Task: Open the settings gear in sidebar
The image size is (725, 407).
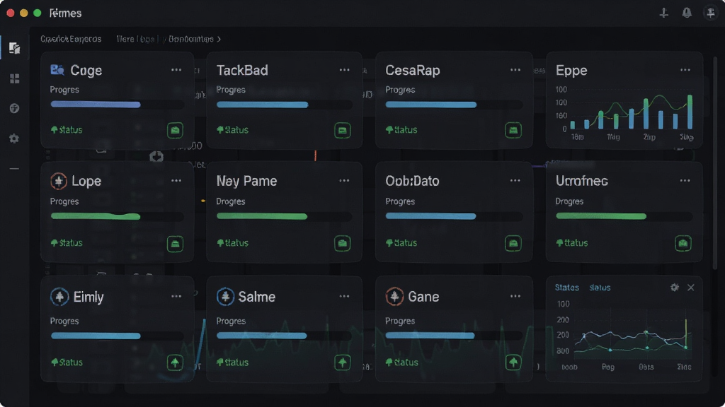Action: pyautogui.click(x=14, y=138)
